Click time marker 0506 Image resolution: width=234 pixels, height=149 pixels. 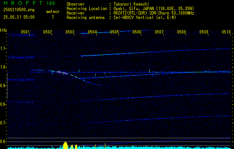(137, 32)
